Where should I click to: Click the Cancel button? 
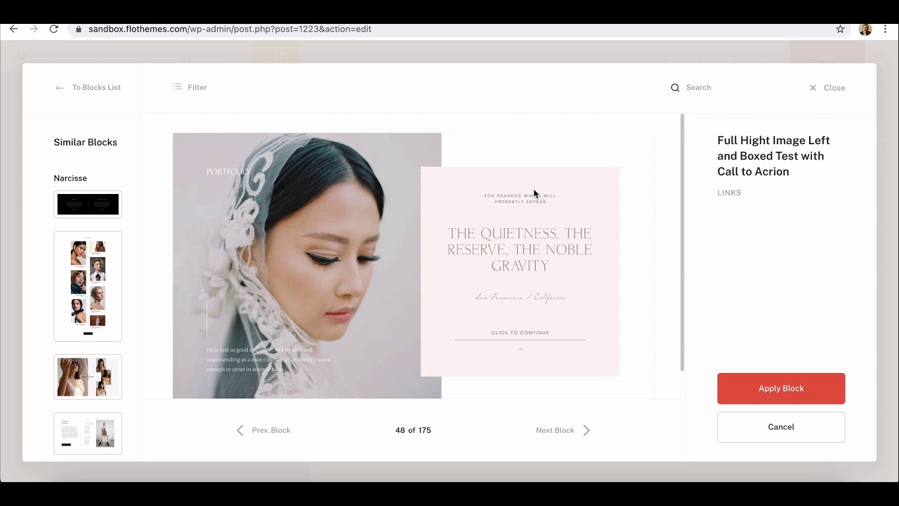(x=781, y=427)
